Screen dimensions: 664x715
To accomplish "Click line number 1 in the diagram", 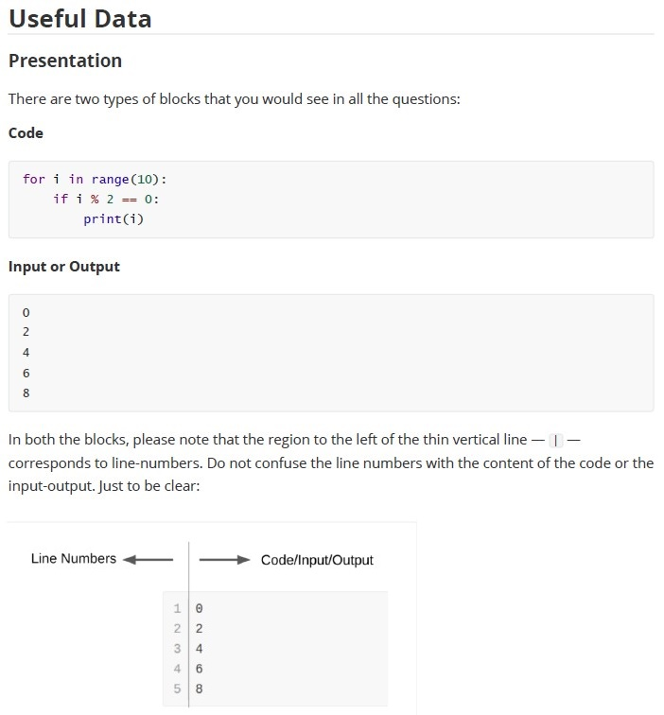I will click(x=177, y=608).
